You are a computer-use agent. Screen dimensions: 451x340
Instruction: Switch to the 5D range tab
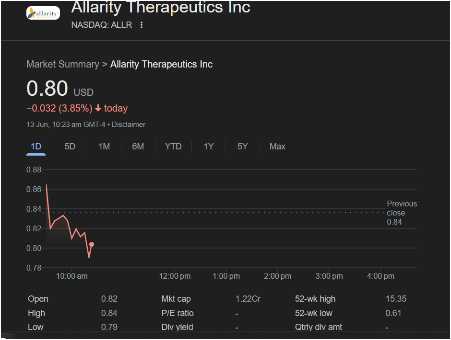tap(70, 147)
